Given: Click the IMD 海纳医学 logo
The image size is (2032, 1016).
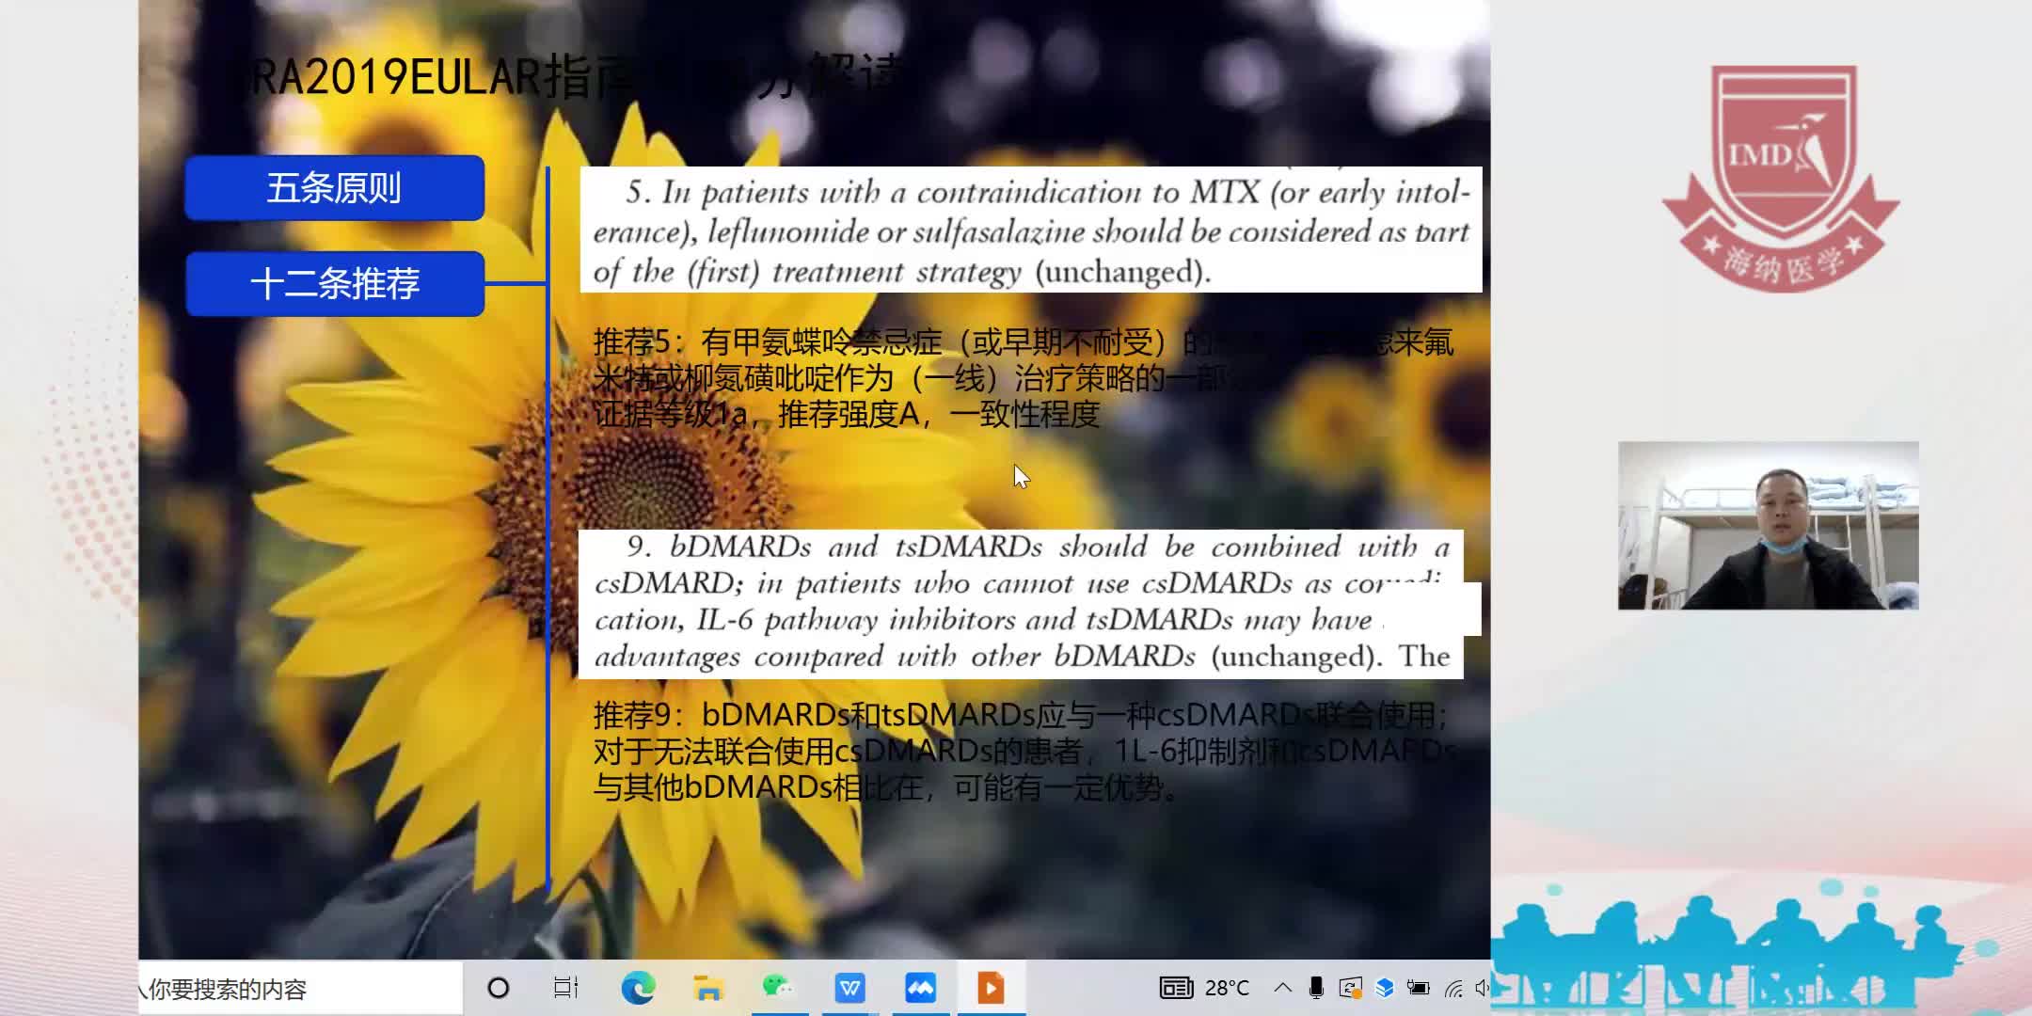Looking at the screenshot, I should 1781,179.
